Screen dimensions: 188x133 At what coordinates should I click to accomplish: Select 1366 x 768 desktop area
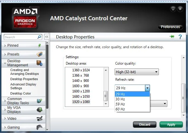(x=80, y=75)
